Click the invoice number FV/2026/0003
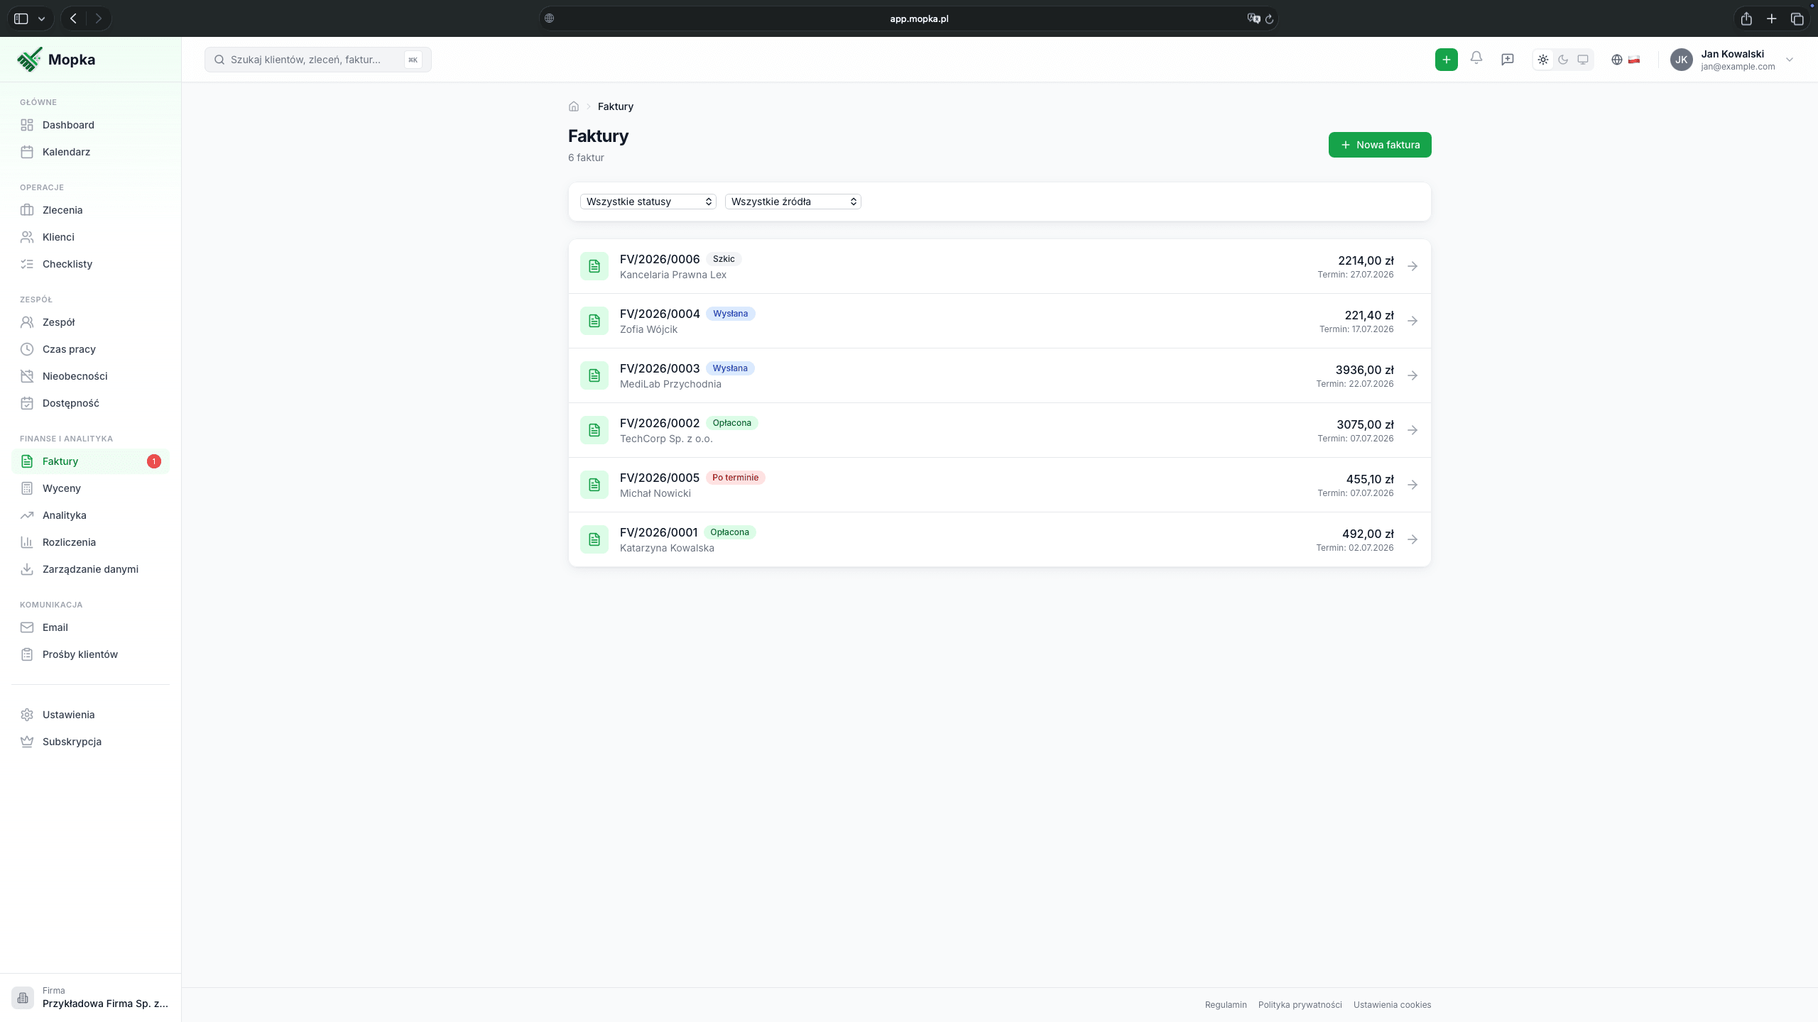 pyautogui.click(x=659, y=368)
